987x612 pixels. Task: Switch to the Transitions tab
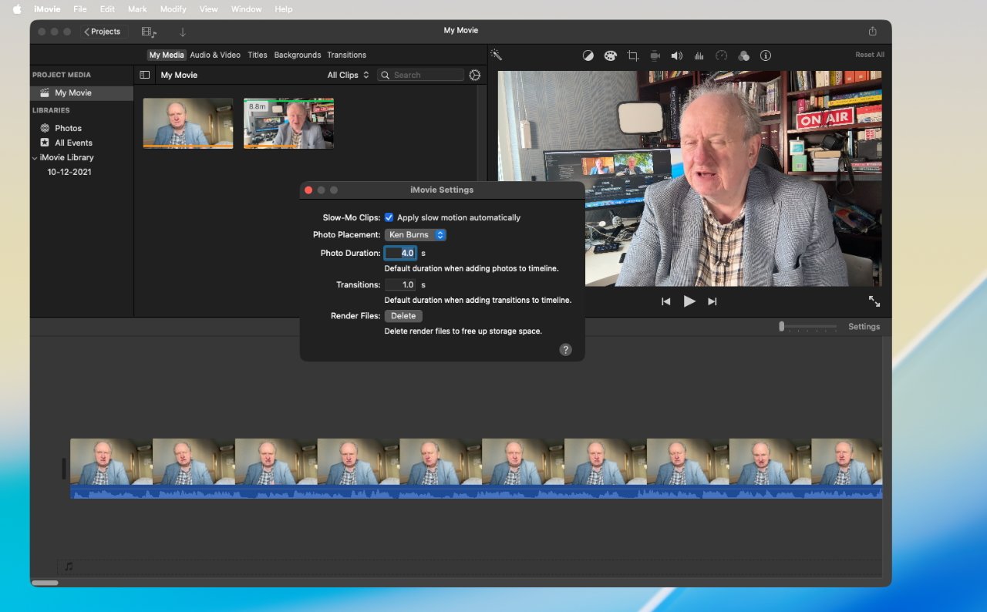point(346,55)
